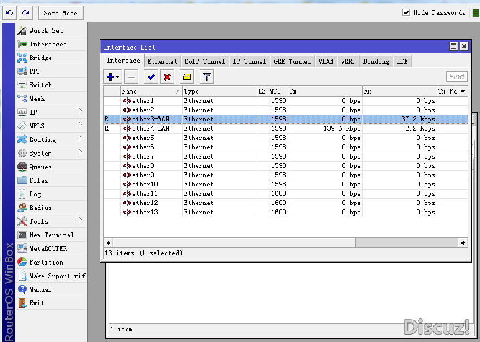
Task: Select the ether5 row
Action: click(285, 138)
